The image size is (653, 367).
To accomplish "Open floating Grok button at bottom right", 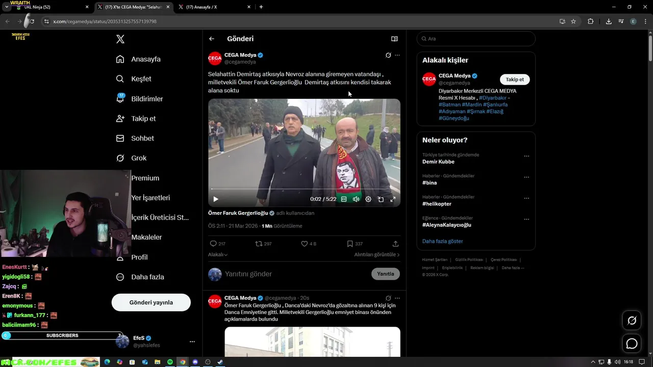I will click(x=632, y=321).
